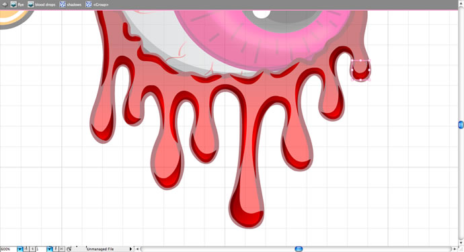Image resolution: width=464 pixels, height=252 pixels.
Task: Click the shadows group icon in breadcrumb
Action: tap(63, 5)
